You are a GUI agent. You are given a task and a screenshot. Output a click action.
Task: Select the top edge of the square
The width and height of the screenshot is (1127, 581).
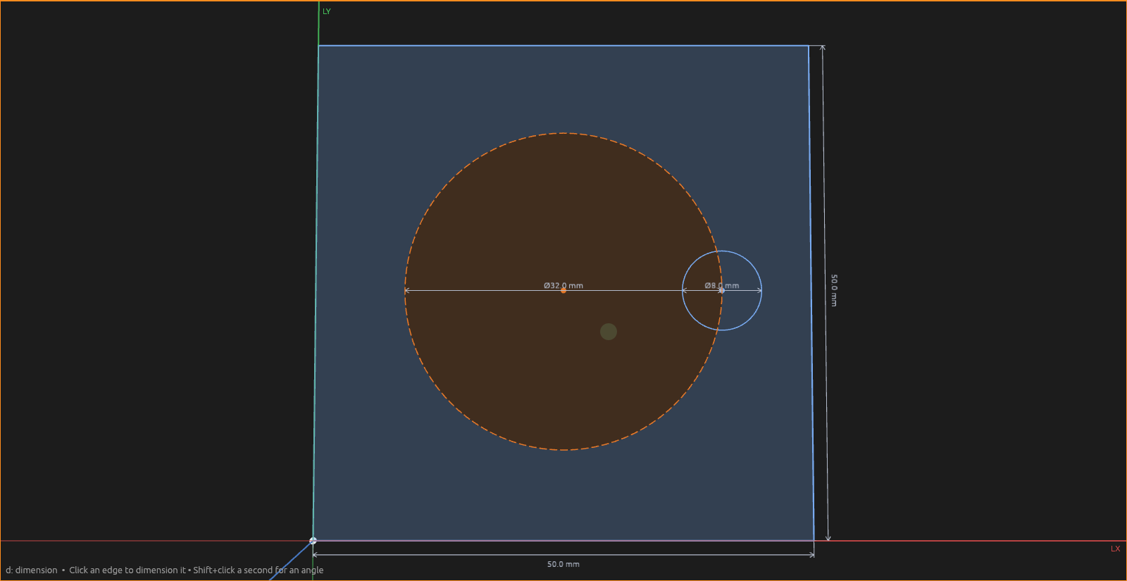563,46
